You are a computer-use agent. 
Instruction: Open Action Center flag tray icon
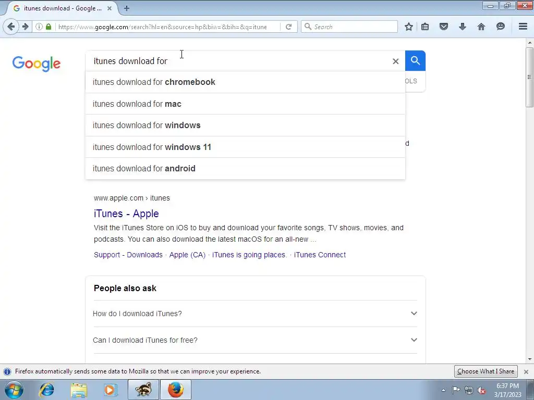(x=456, y=390)
